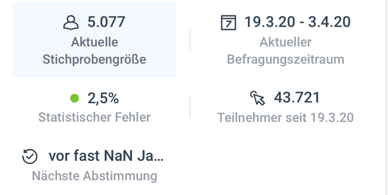Click the Teilnehmer seit 19.3.20 label
Image resolution: width=388 pixels, height=195 pixels.
(x=285, y=117)
